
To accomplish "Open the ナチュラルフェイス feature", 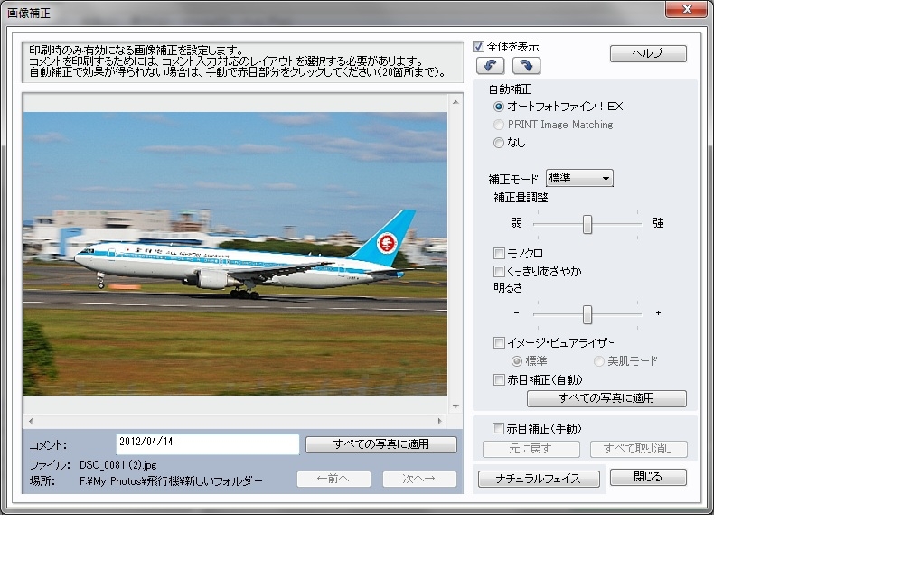I will click(x=539, y=479).
